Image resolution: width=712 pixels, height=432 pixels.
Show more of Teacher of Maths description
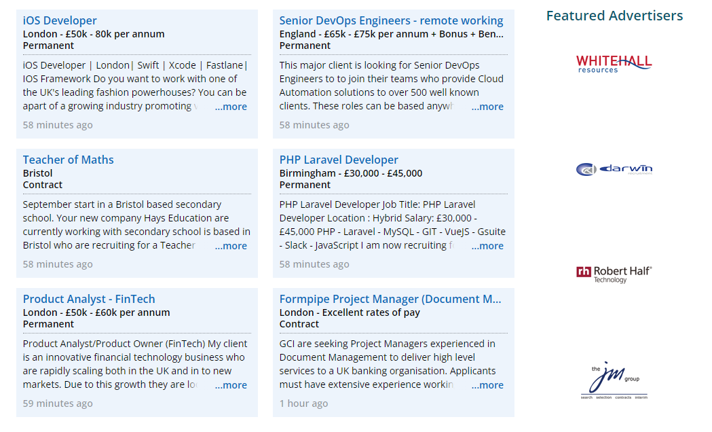tap(231, 246)
